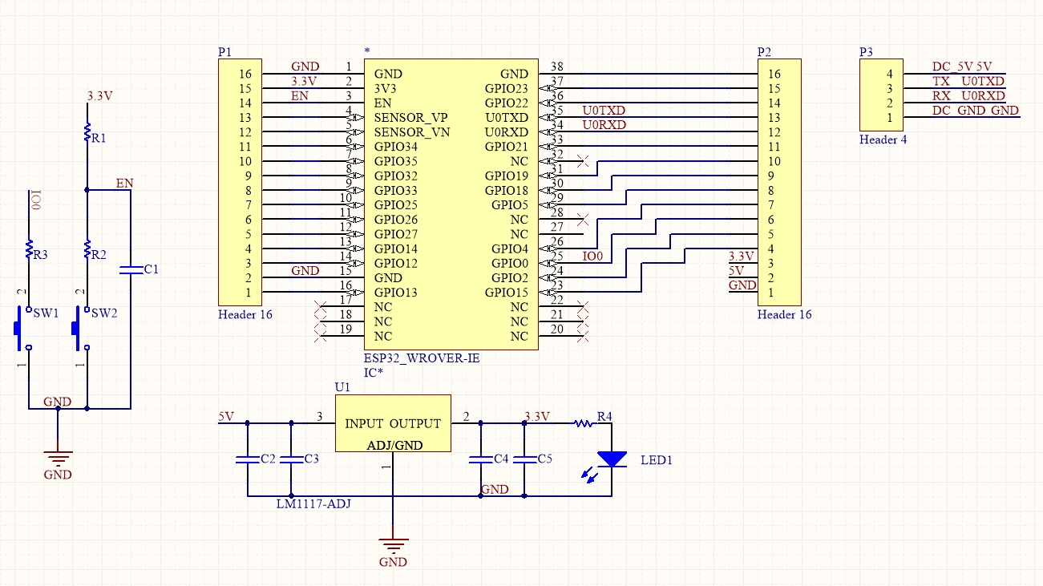Click the LM1117-ADJ part label
1043x586 pixels.
pyautogui.click(x=313, y=503)
